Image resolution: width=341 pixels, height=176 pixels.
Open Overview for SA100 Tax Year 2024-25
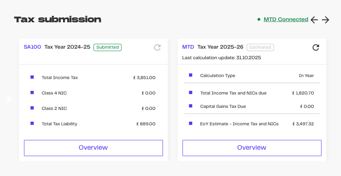[93, 148]
